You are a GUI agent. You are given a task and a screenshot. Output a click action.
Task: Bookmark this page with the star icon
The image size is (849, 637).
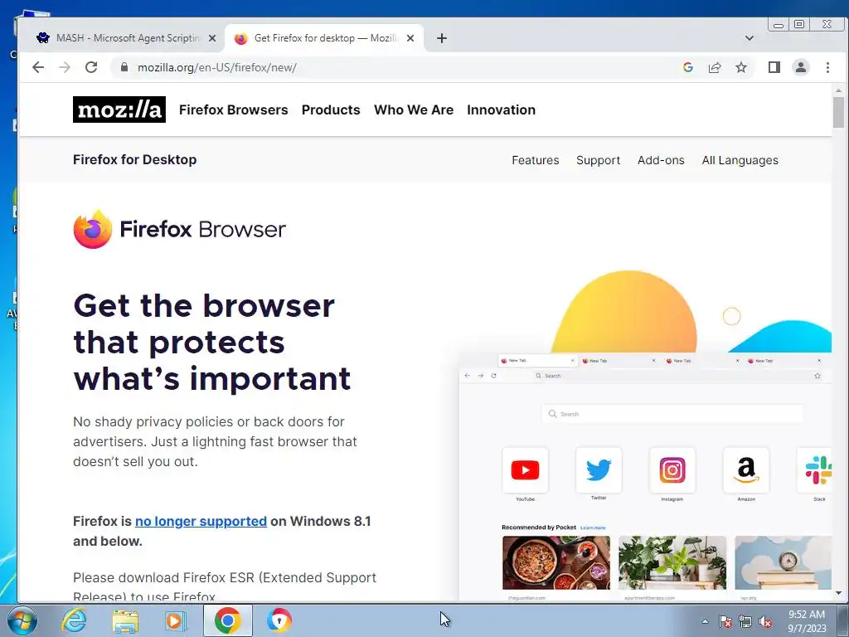[741, 67]
